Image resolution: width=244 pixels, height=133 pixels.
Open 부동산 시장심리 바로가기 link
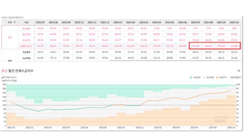click(12, 18)
